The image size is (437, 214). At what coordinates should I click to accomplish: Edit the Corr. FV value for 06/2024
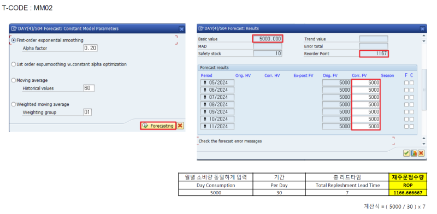366,90
